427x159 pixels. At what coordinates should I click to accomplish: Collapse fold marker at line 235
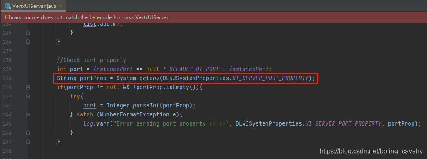[x=27, y=33]
